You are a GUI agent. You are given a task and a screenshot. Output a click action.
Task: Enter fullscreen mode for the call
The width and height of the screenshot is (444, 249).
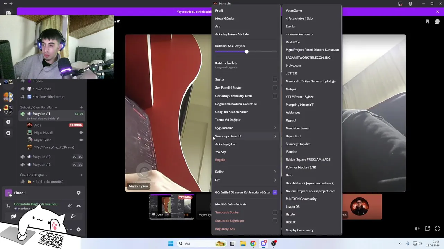point(437,229)
